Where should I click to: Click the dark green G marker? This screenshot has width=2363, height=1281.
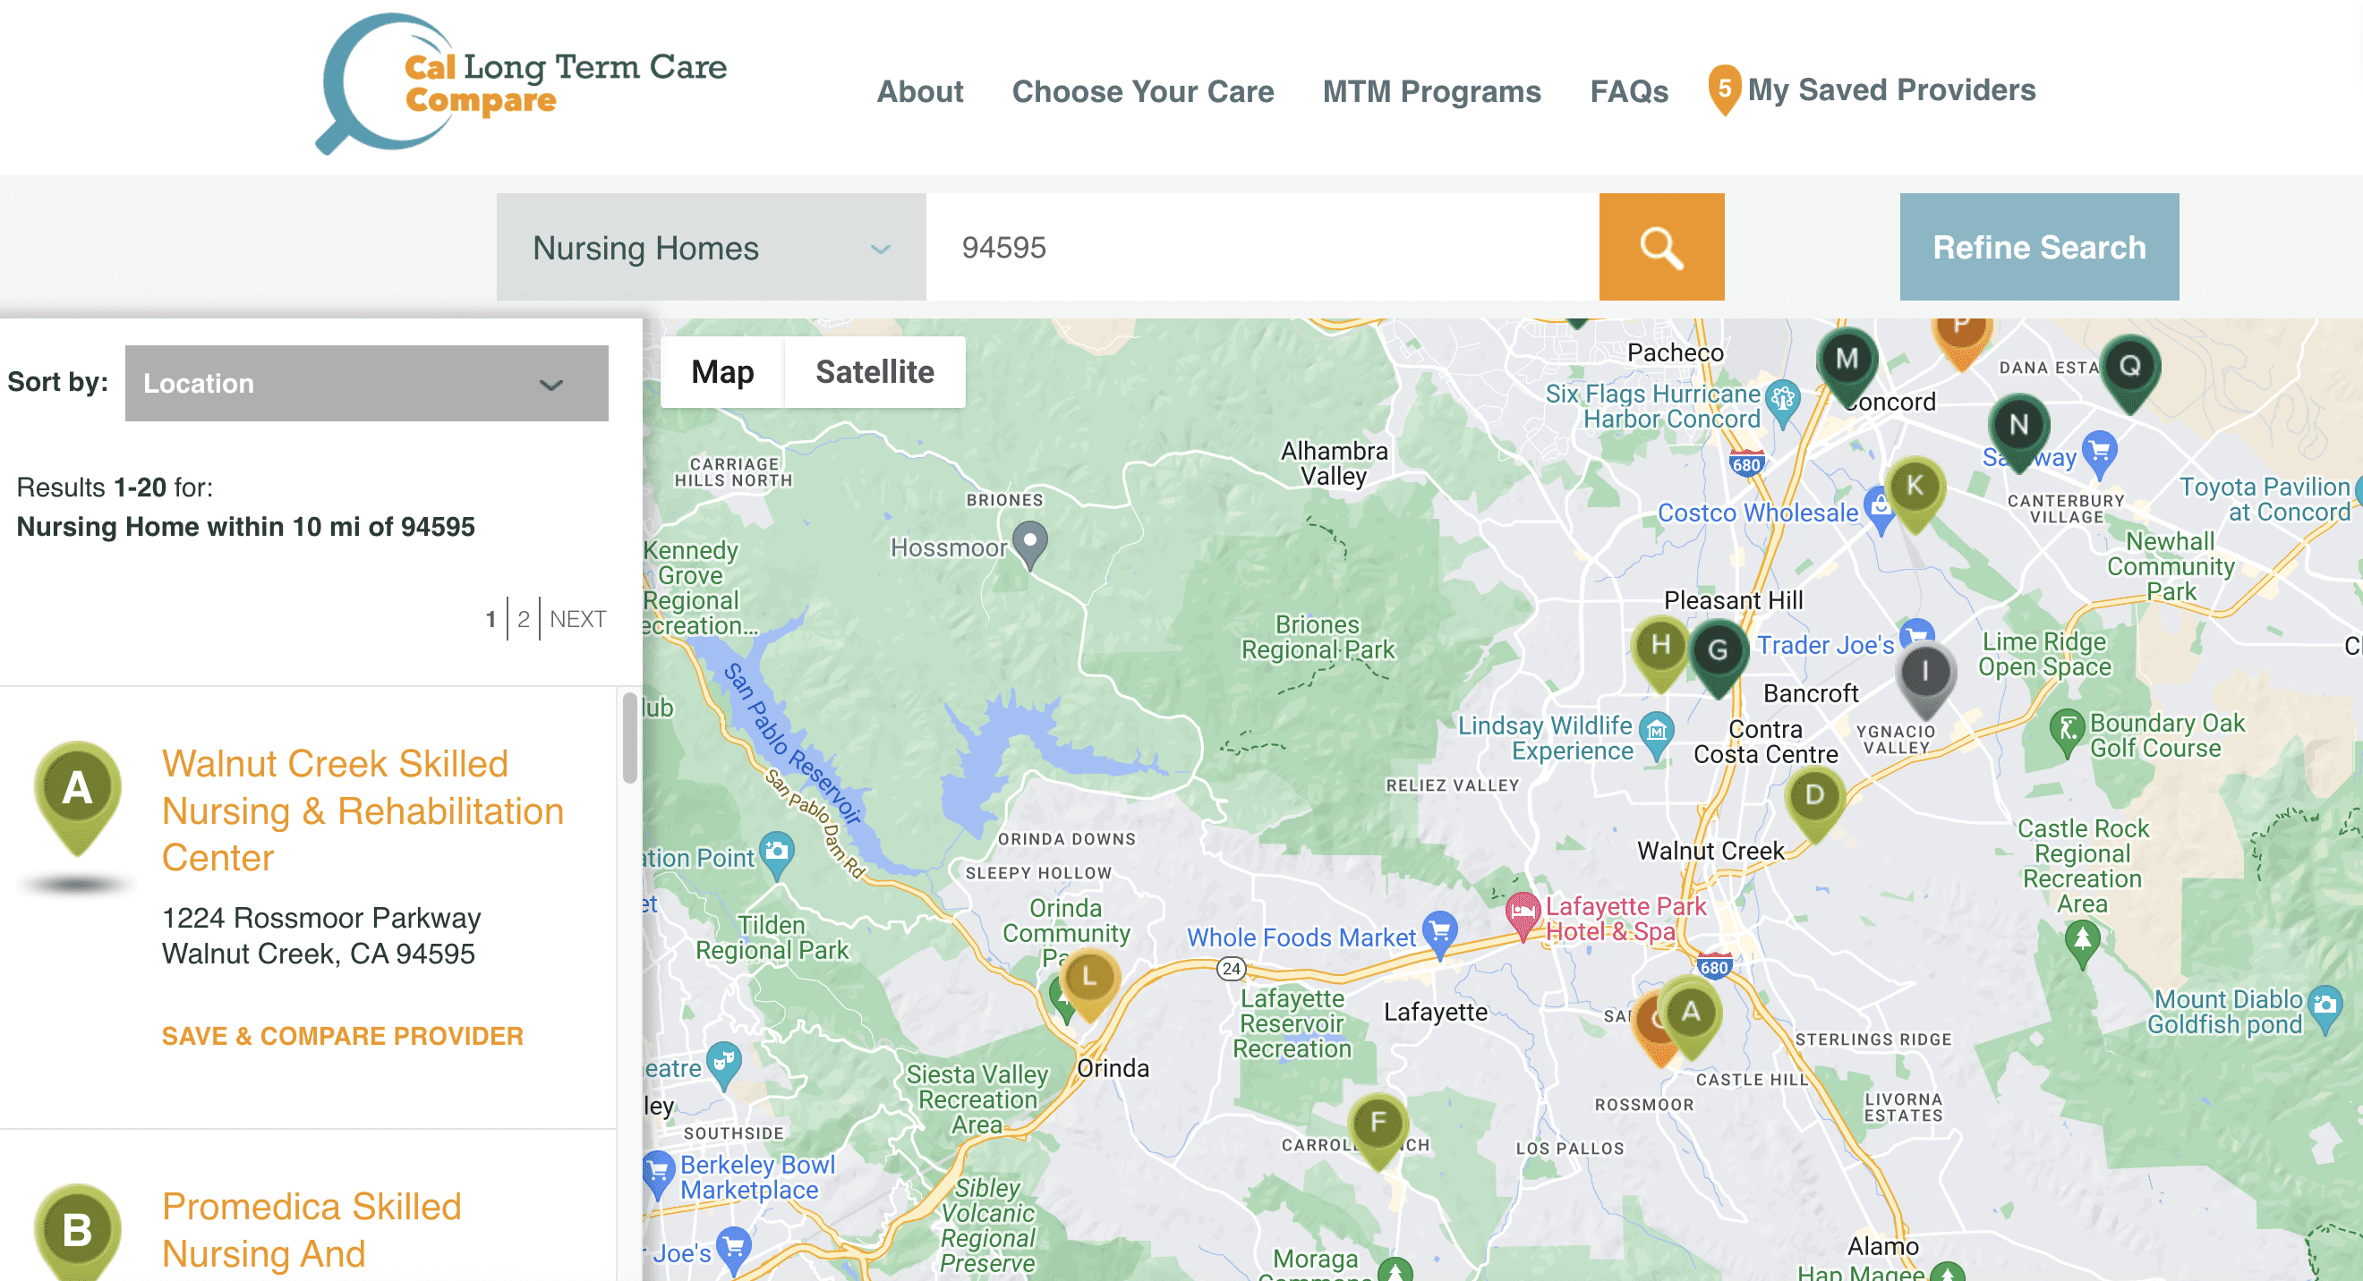(1718, 652)
